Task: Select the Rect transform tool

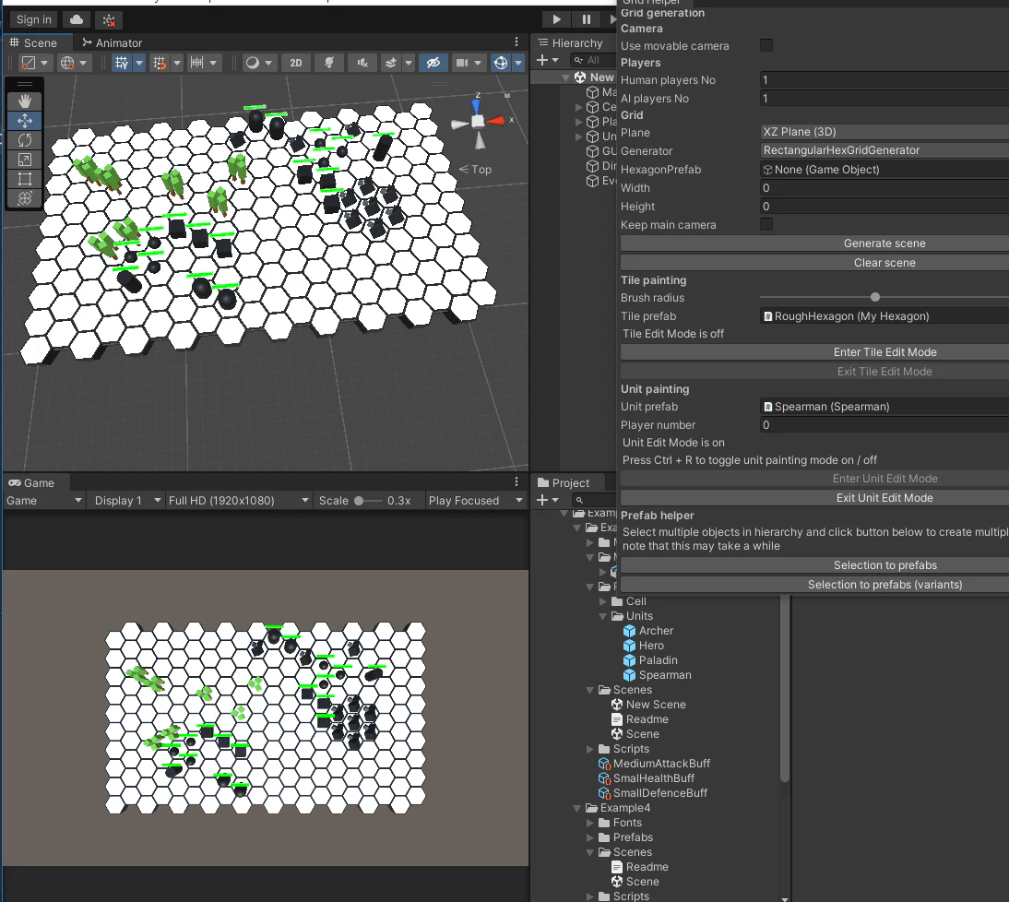Action: click(x=25, y=179)
